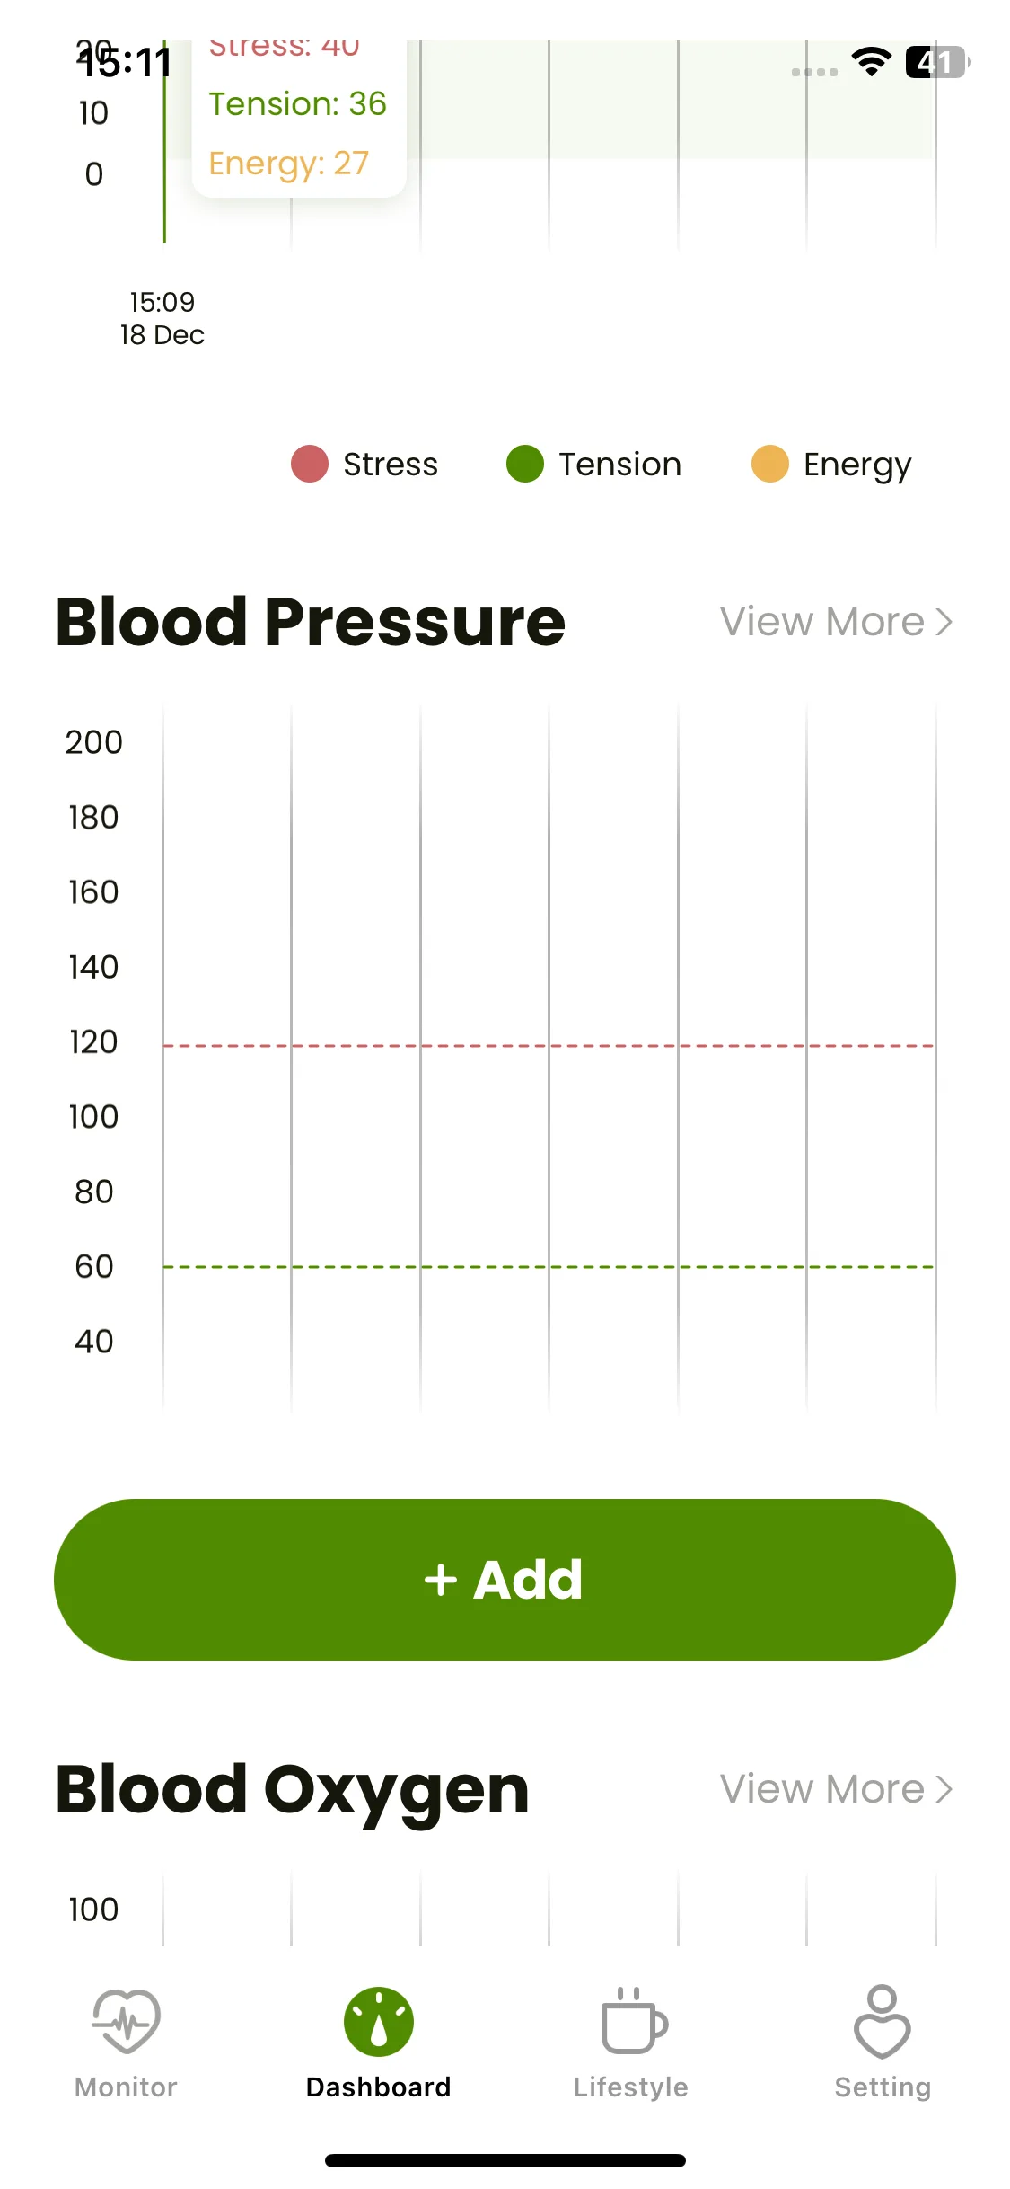
Task: Tap the Dashboard gauge icon
Action: pyautogui.click(x=379, y=2021)
